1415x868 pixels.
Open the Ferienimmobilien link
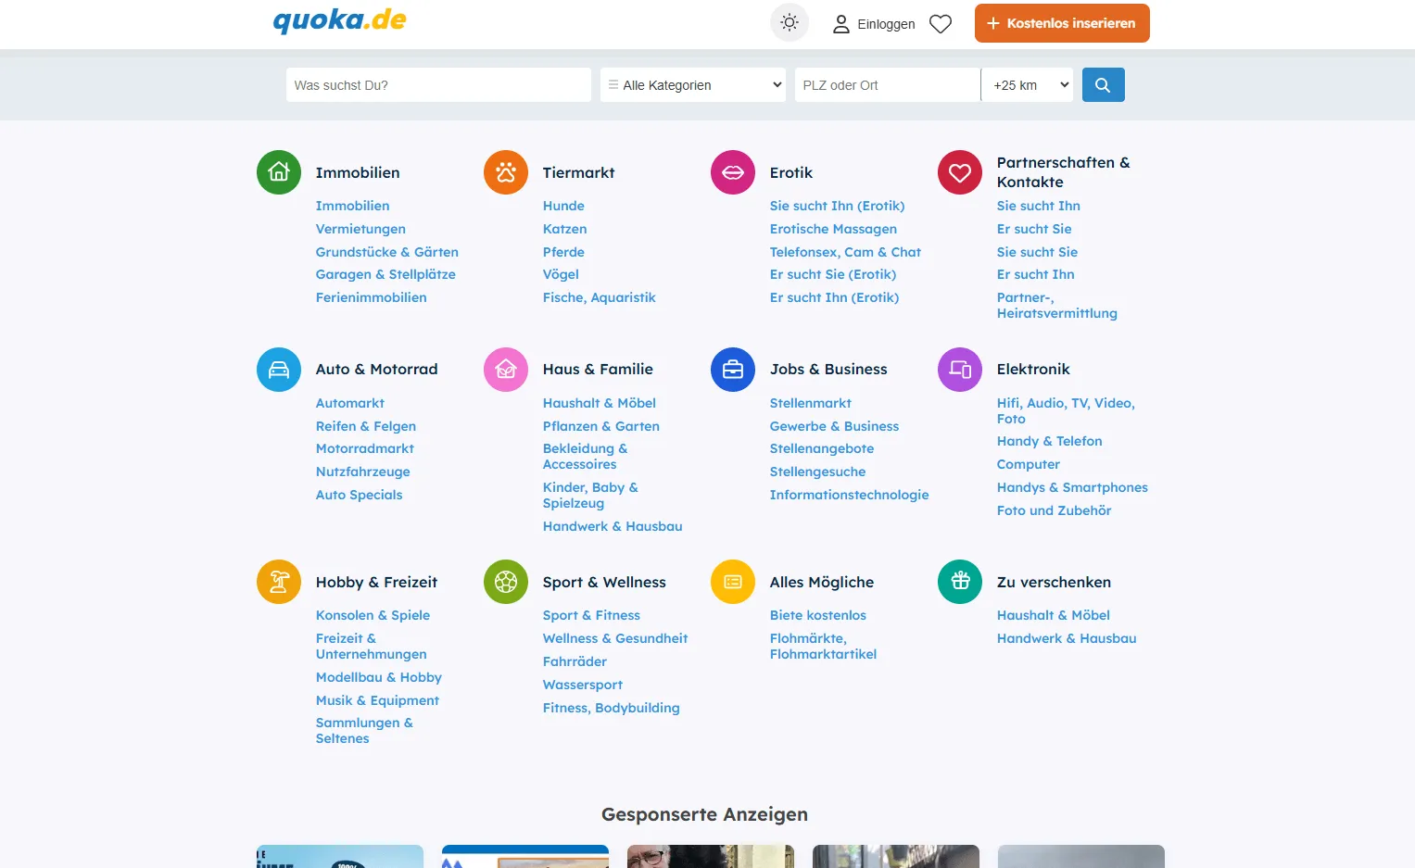371,297
